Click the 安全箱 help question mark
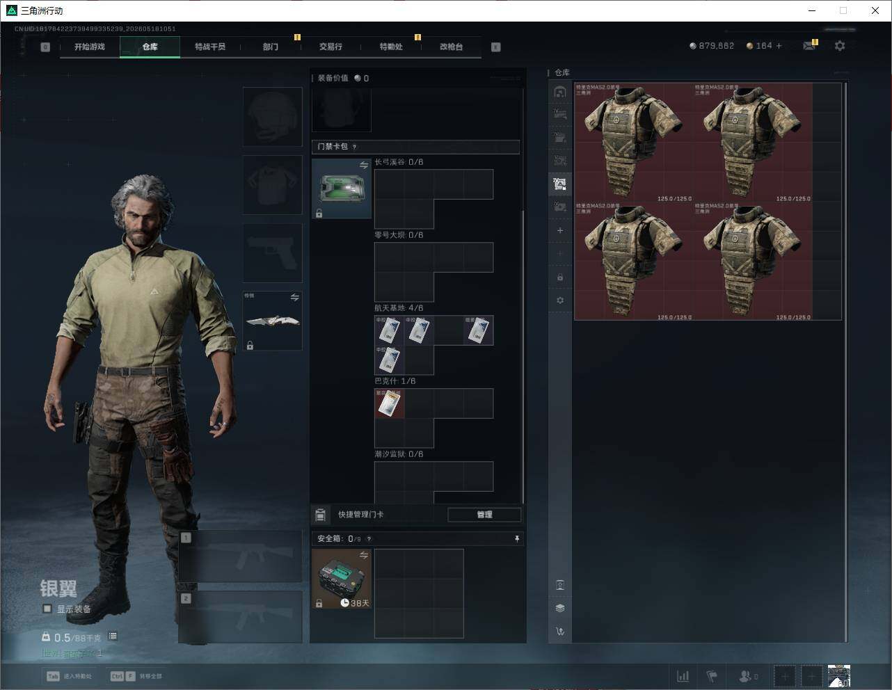The height and width of the screenshot is (690, 892). pyautogui.click(x=369, y=539)
